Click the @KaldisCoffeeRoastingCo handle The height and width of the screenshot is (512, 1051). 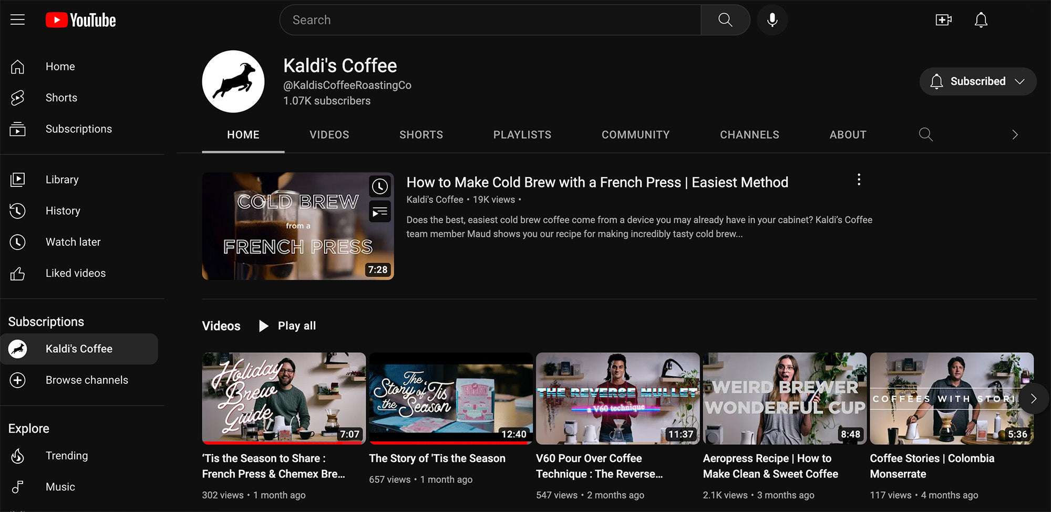coord(347,85)
